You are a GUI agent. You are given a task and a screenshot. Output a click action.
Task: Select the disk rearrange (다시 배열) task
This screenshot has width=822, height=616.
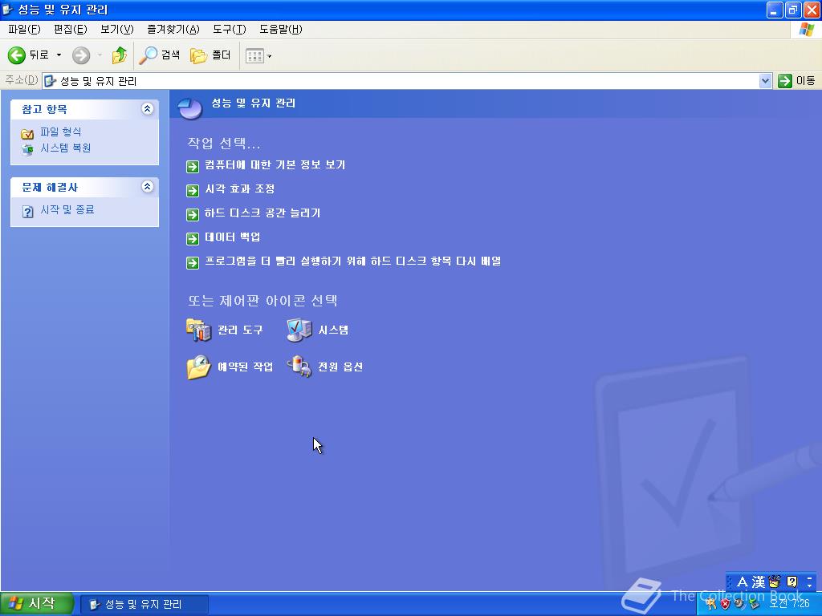(x=353, y=261)
